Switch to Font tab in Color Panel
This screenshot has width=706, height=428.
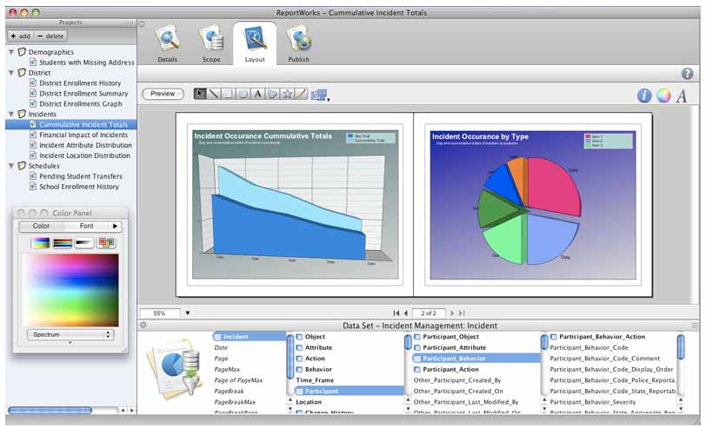pos(86,226)
